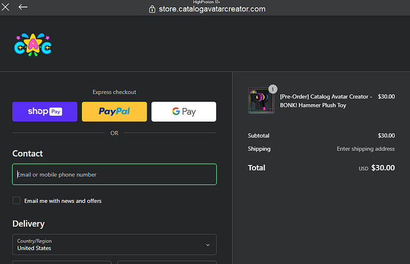Screen dimensions: 410x264
Task: Focus the email or phone number field
Action: pyautogui.click(x=114, y=174)
